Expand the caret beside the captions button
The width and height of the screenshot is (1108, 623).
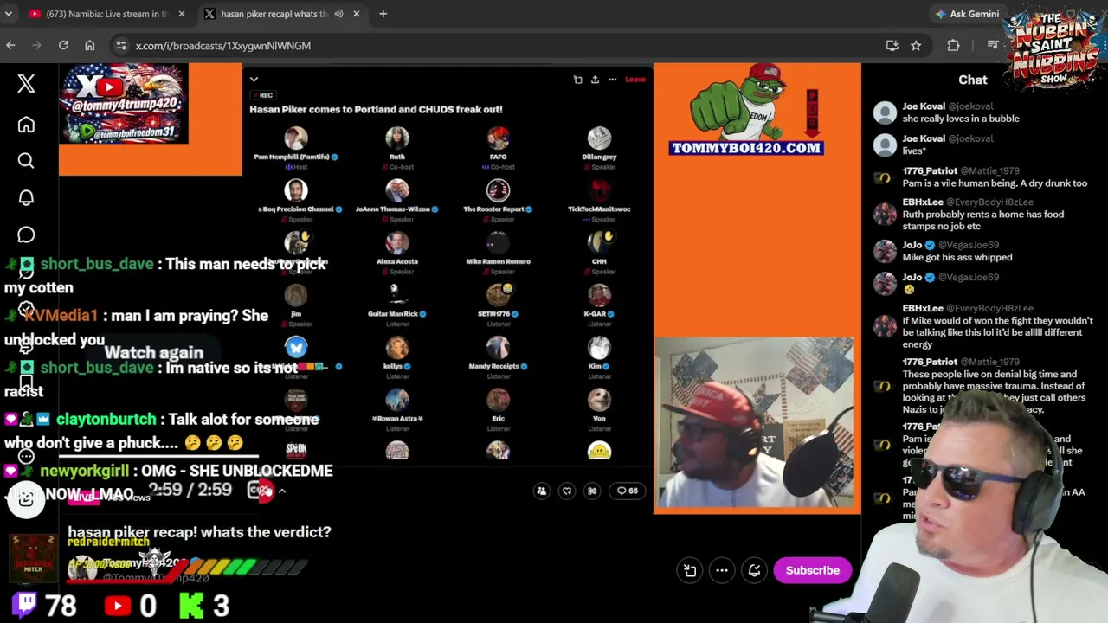[x=281, y=491]
